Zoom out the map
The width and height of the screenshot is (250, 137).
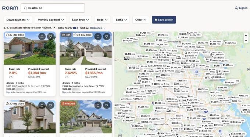(246, 41)
